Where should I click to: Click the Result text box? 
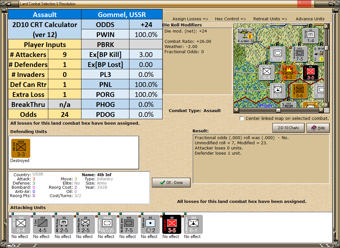tap(261, 159)
